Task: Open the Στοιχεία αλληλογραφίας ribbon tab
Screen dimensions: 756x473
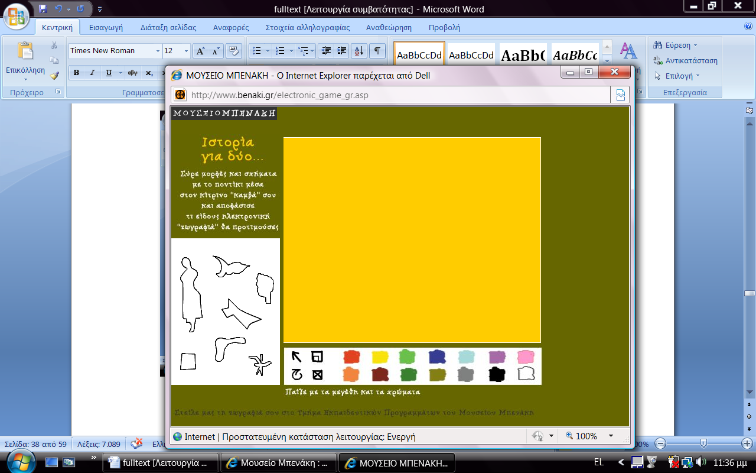Action: pyautogui.click(x=308, y=27)
